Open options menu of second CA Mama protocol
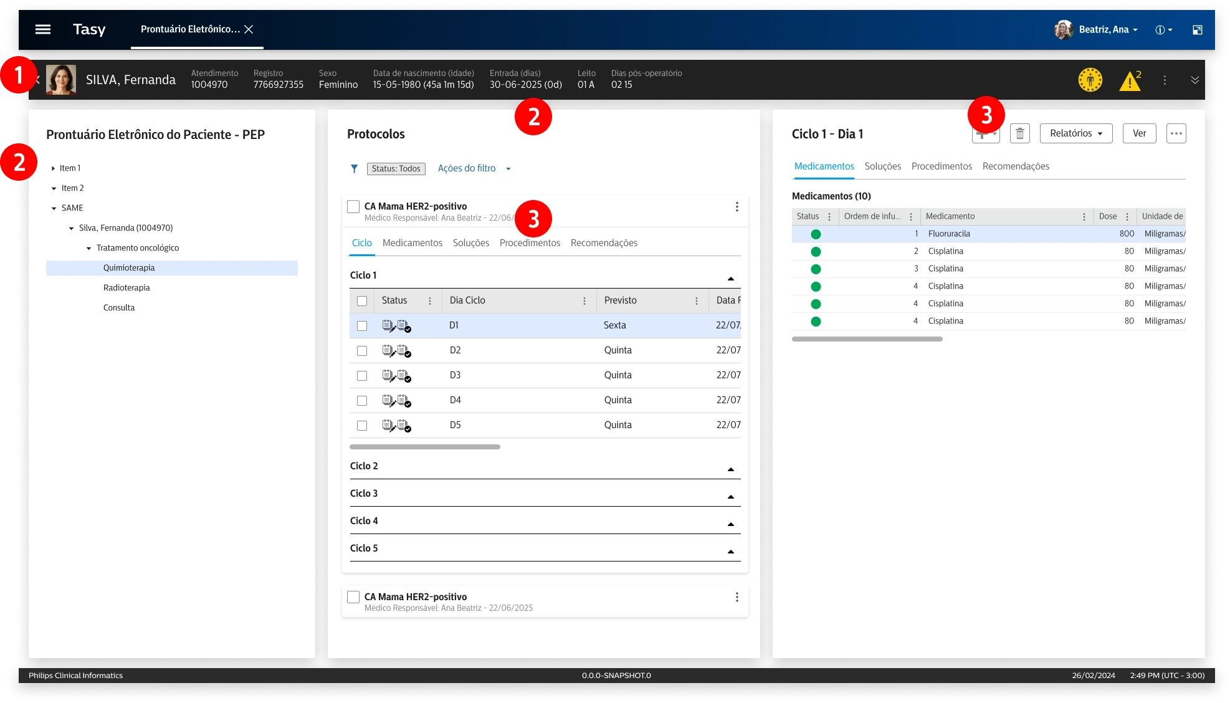 [737, 597]
